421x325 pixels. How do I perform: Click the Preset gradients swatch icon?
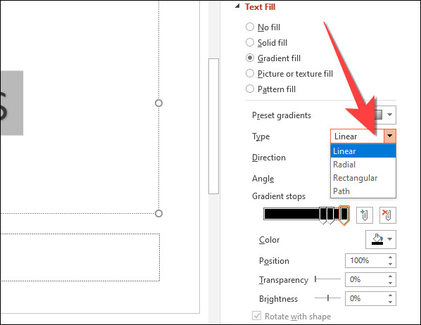pyautogui.click(x=378, y=115)
